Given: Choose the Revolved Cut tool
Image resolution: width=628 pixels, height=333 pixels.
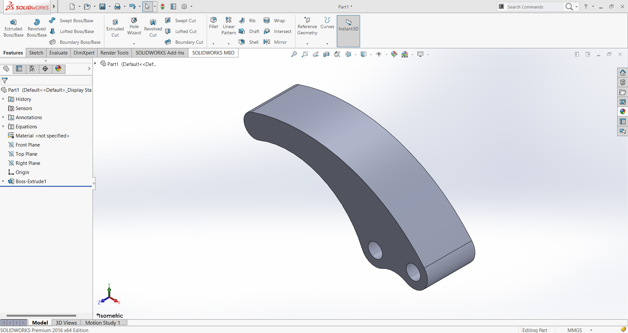Looking at the screenshot, I should point(153,28).
